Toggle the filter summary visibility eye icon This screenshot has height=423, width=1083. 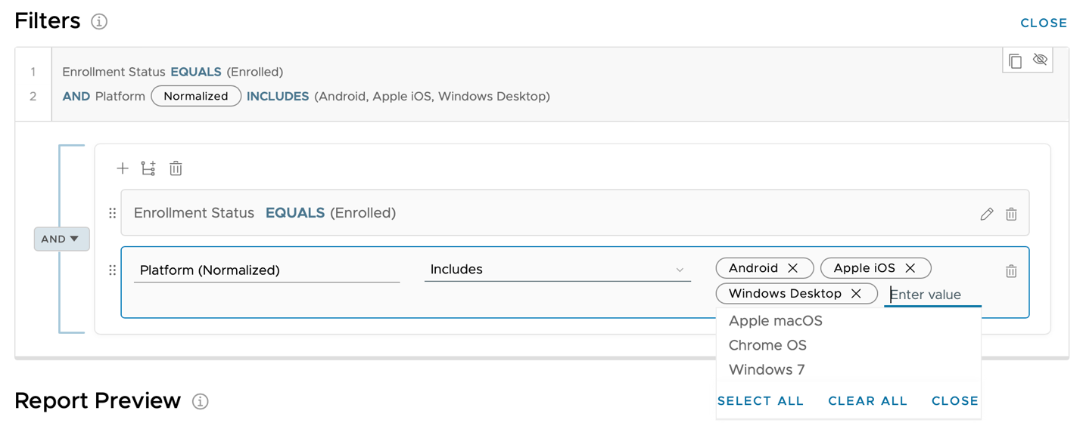coord(1040,60)
